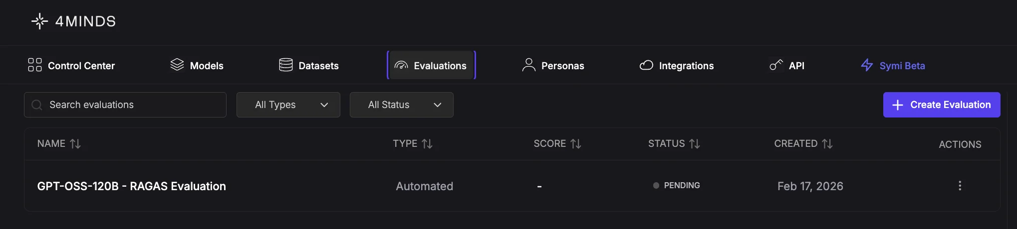Click the Integrations cloud icon
This screenshot has width=1017, height=229.
pos(646,65)
